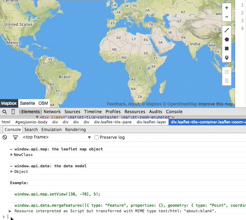Click line number 4 in the editor gutter

[x=242, y=28]
